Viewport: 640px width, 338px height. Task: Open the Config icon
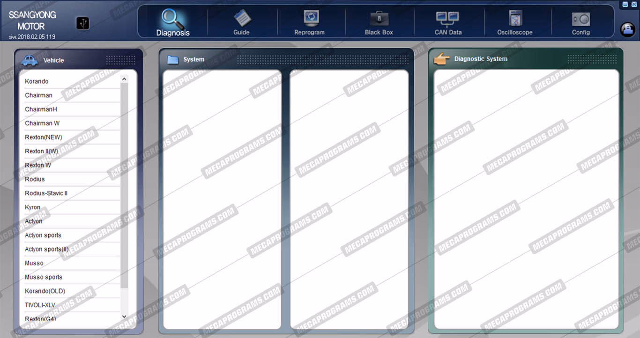[x=581, y=19]
